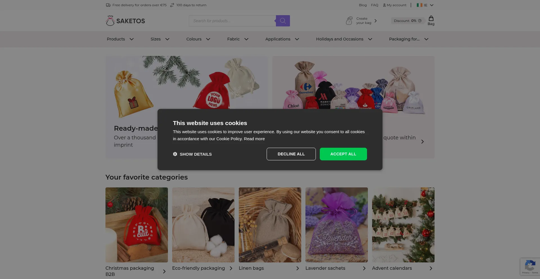Click the purple search magnifier button

[x=283, y=21]
